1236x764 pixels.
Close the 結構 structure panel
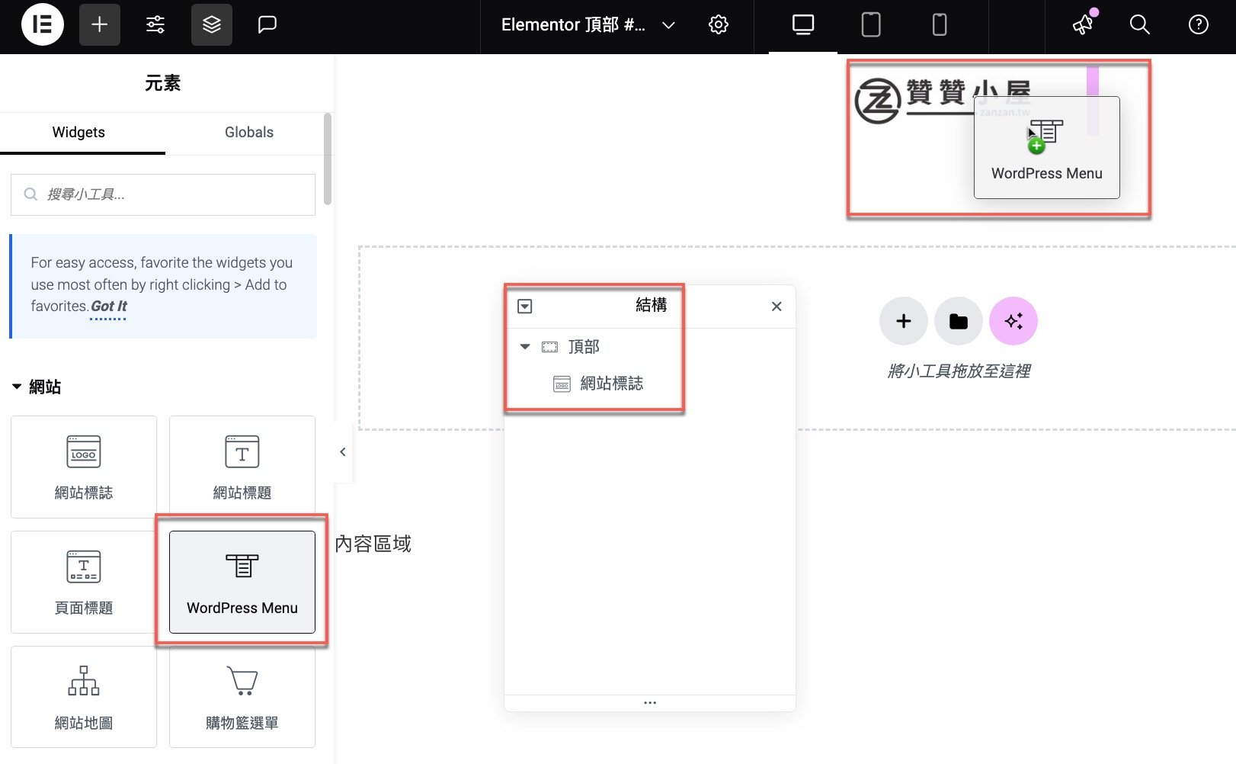coord(777,307)
